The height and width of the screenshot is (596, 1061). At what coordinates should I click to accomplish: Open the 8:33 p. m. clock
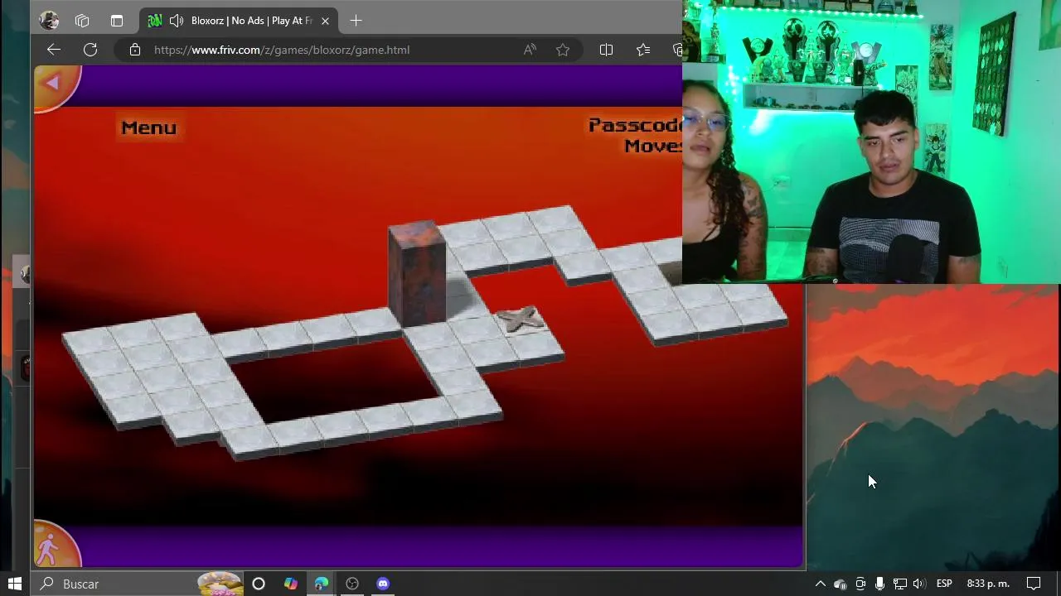[x=988, y=584]
